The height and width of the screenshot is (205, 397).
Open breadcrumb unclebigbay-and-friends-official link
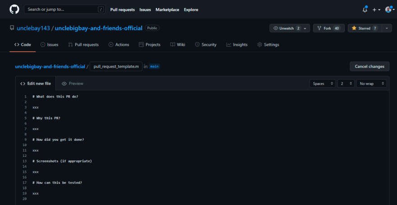coord(50,67)
